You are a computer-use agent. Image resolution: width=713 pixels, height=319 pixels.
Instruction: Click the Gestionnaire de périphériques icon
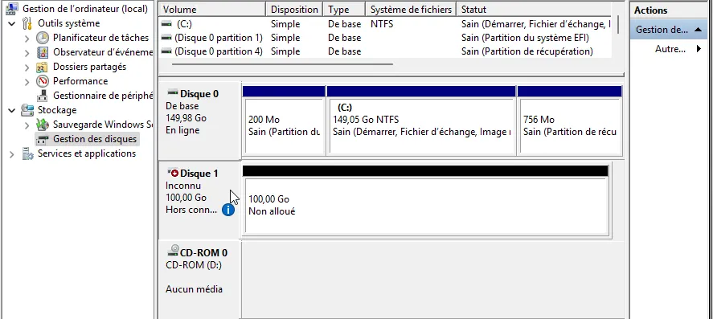click(x=43, y=96)
